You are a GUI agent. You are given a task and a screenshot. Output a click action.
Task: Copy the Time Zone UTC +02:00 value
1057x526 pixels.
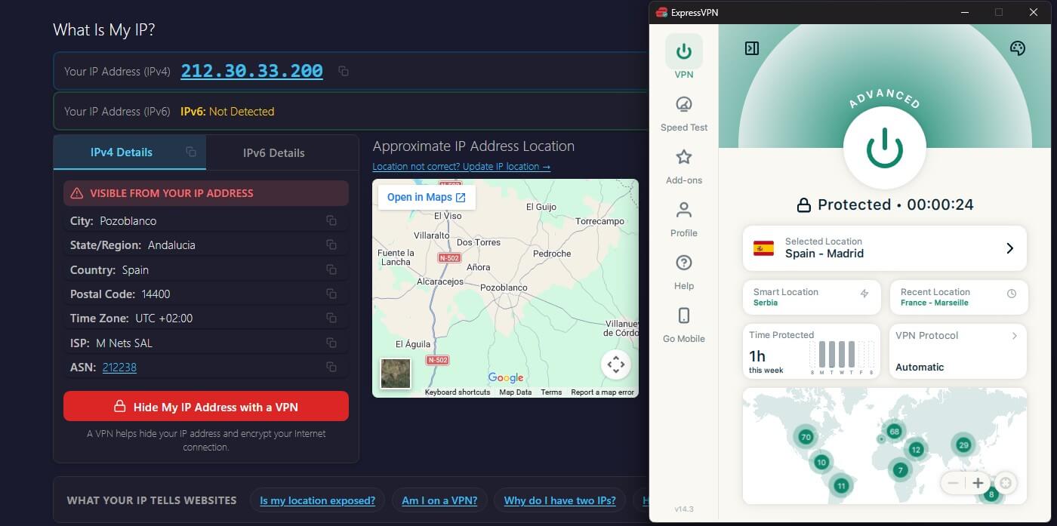point(331,318)
